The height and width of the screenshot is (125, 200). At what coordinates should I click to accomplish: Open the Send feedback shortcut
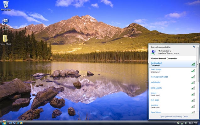point(6,24)
